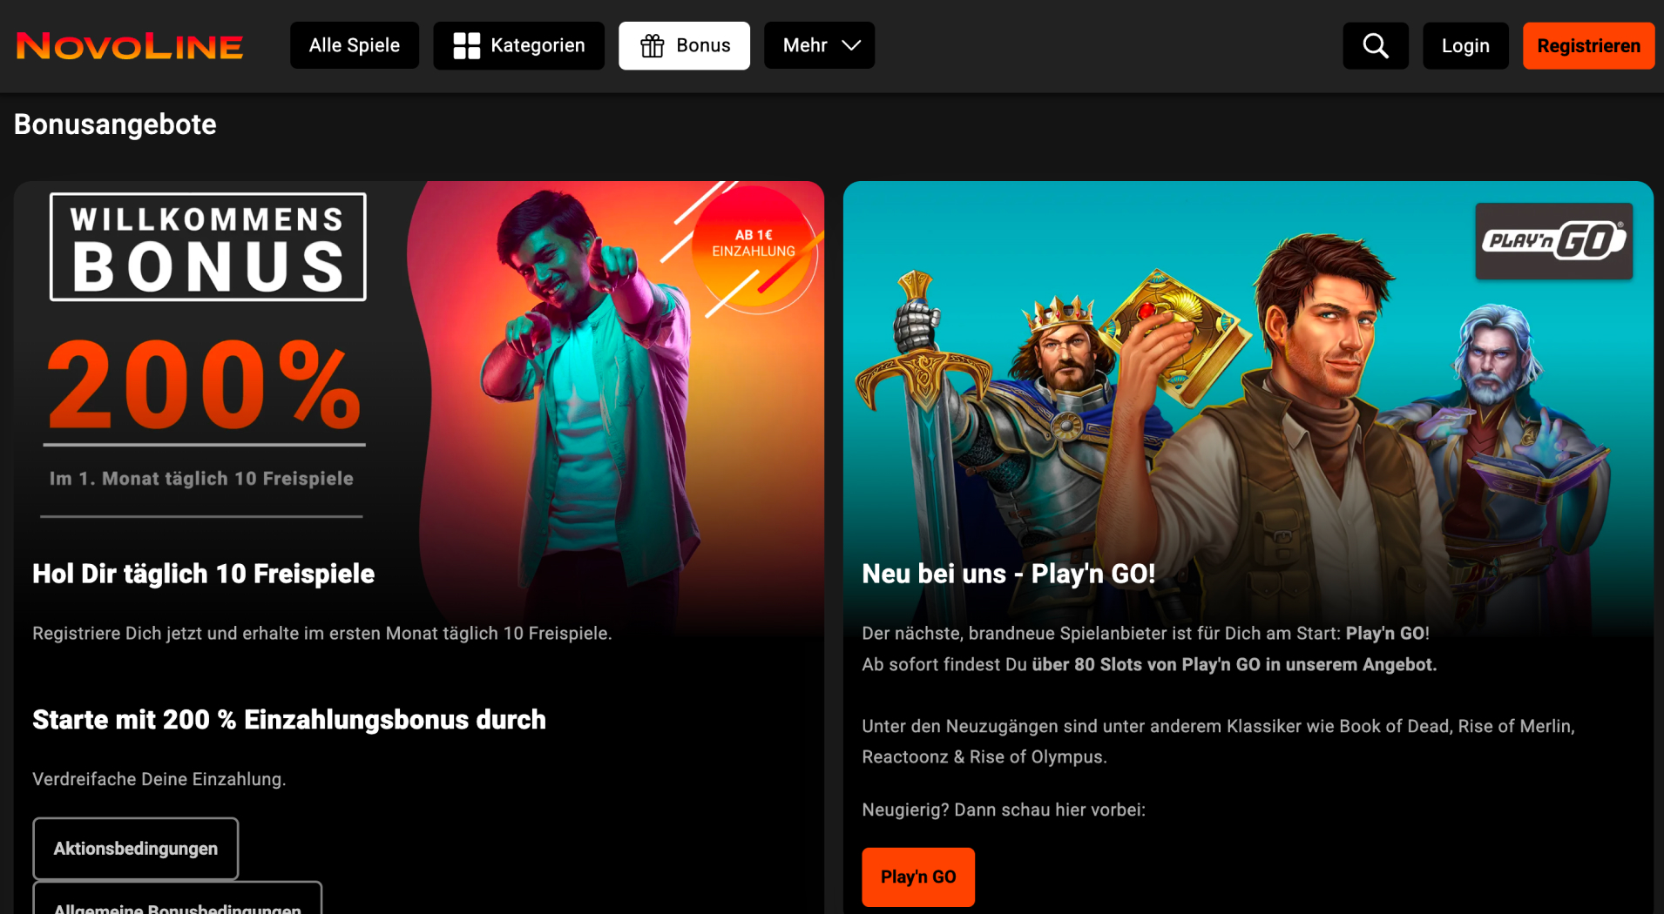Image resolution: width=1664 pixels, height=914 pixels.
Task: Click 'Starte mit 200 % Einzahlungsbonus durch' heading
Action: click(289, 720)
